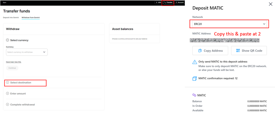Click the Select destination step
Screen dimensions: 275x120
[x=21, y=82]
